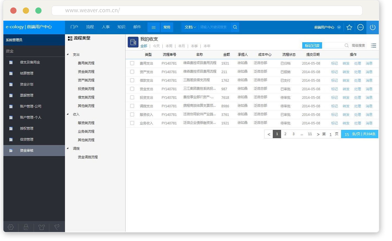Image resolution: width=392 pixels, height=241 pixels.
Task: Check the 业务收入 row checkbox
Action: pos(132,123)
